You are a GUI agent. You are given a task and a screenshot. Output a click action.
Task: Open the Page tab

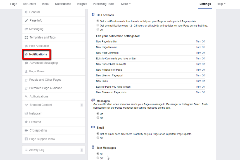coord(14,4)
